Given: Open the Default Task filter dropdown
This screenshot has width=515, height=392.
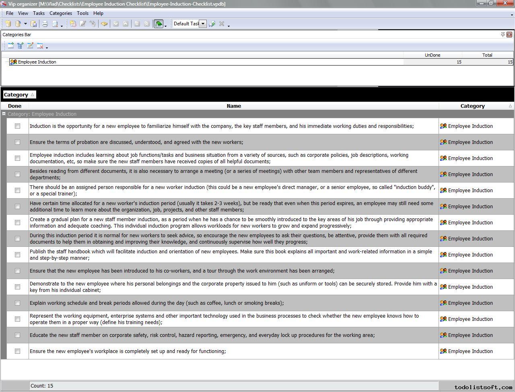Looking at the screenshot, I should (203, 24).
